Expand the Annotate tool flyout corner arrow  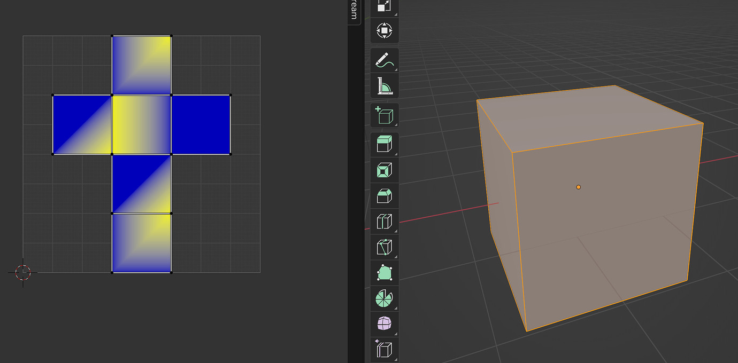click(395, 70)
